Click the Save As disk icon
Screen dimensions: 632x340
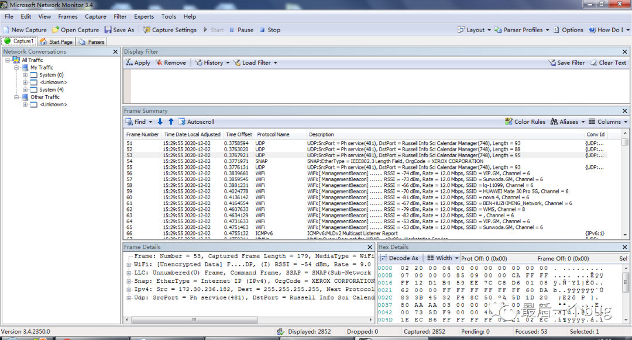[x=108, y=30]
